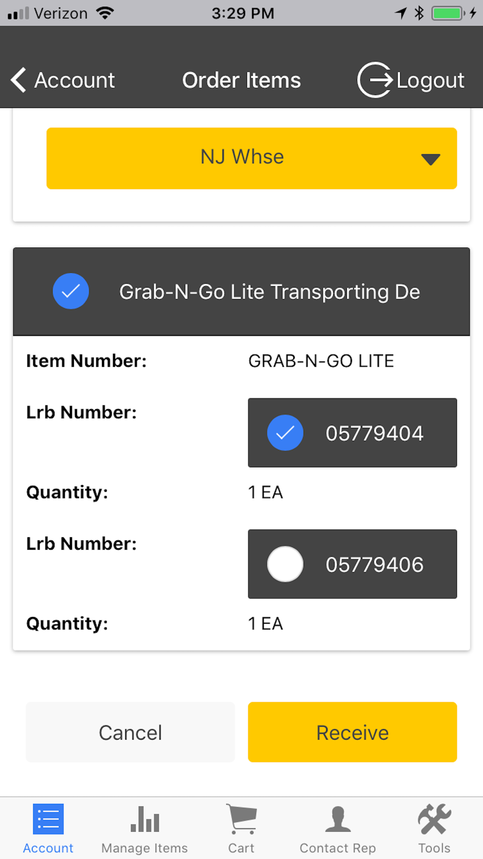Open the Manage Items bar chart icon
483x859 pixels.
point(145,819)
